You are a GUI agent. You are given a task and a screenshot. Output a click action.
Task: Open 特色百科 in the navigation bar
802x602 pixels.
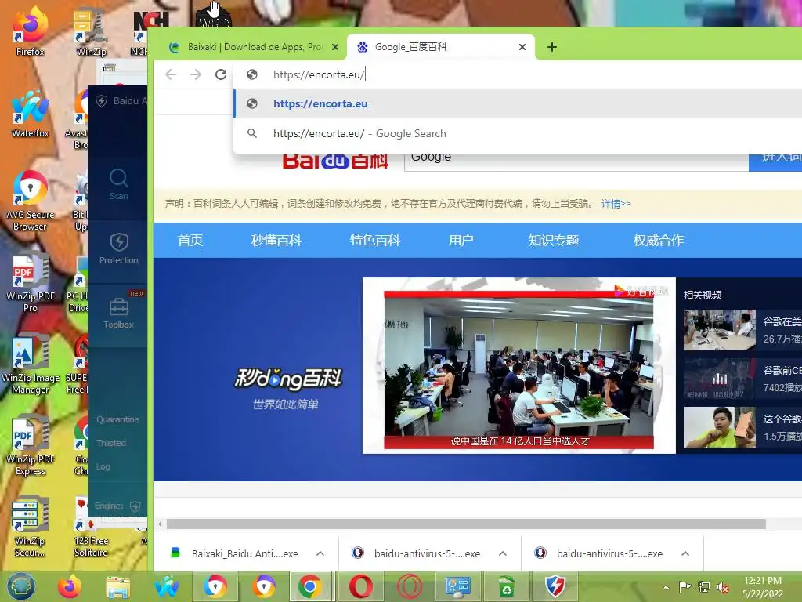click(x=375, y=240)
